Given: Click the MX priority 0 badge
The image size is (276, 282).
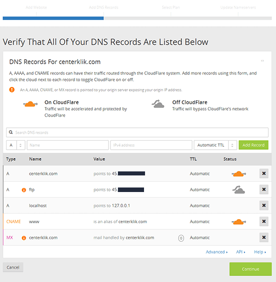Looking at the screenshot, I should point(181,238).
